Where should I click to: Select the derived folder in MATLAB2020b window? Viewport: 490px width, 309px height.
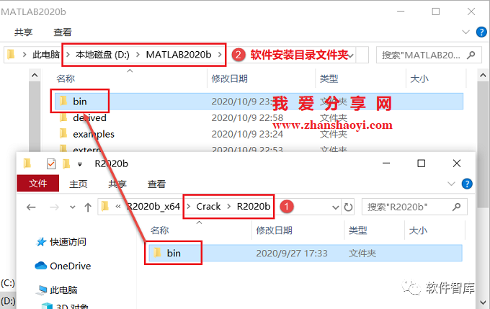point(89,118)
